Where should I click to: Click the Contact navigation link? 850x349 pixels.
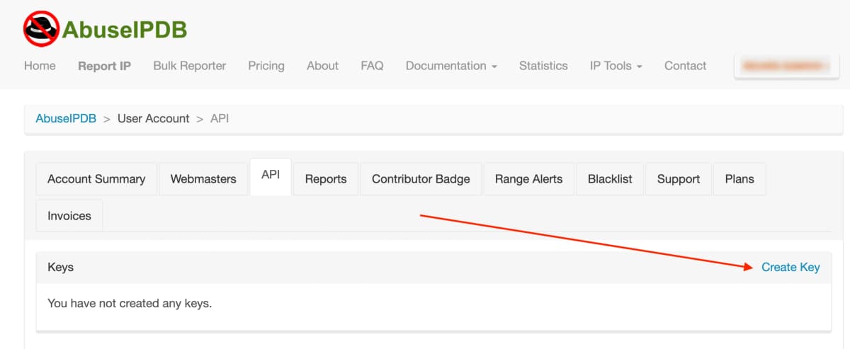pos(685,66)
